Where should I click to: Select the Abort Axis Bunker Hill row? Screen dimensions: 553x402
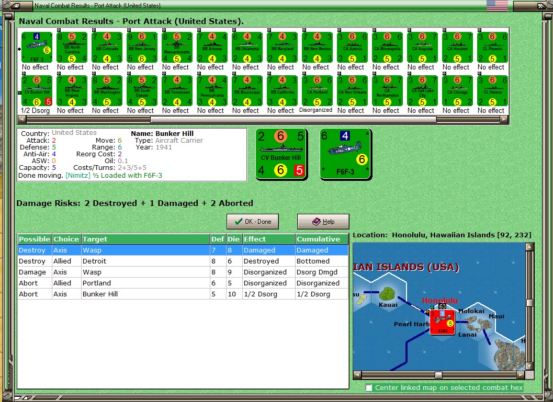click(x=183, y=294)
